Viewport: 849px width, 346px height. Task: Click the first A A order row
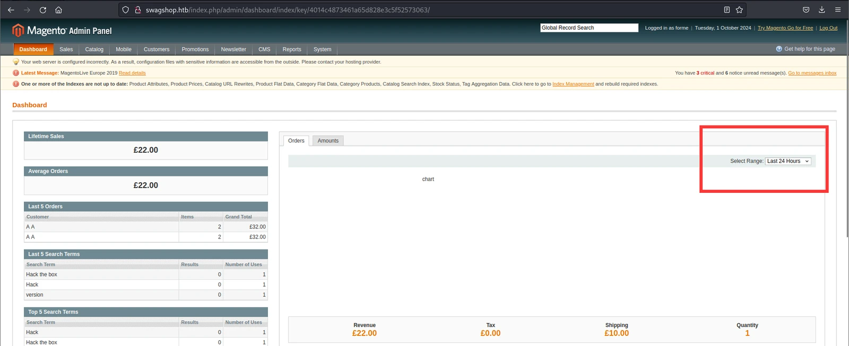(145, 227)
